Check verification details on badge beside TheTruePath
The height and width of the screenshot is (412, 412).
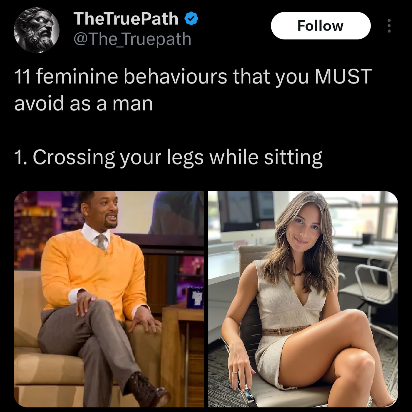191,19
